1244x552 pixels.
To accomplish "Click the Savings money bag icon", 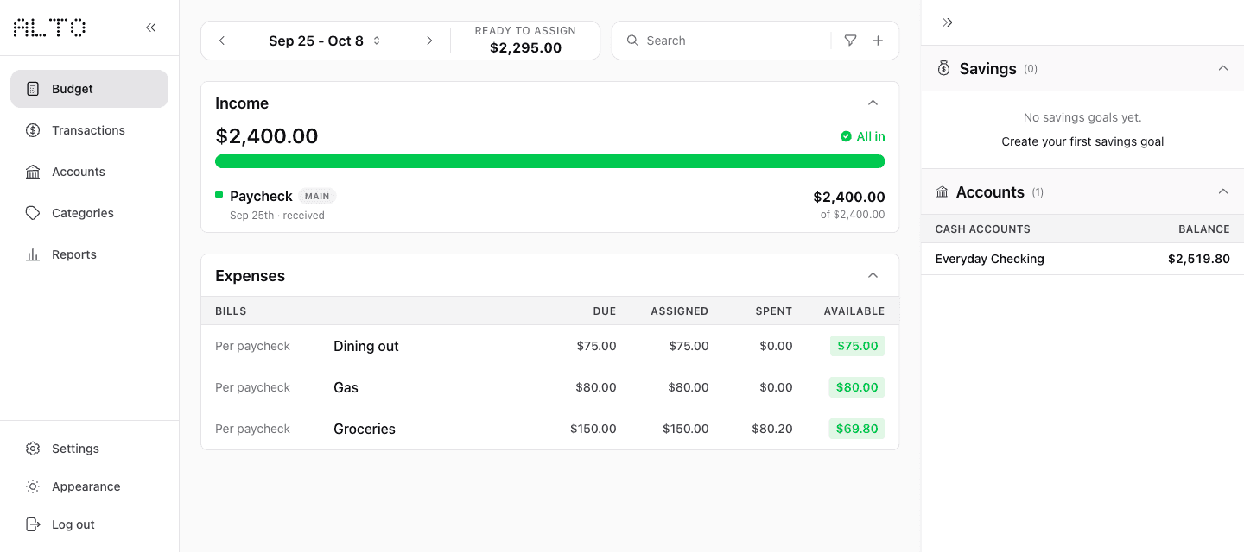I will (943, 68).
